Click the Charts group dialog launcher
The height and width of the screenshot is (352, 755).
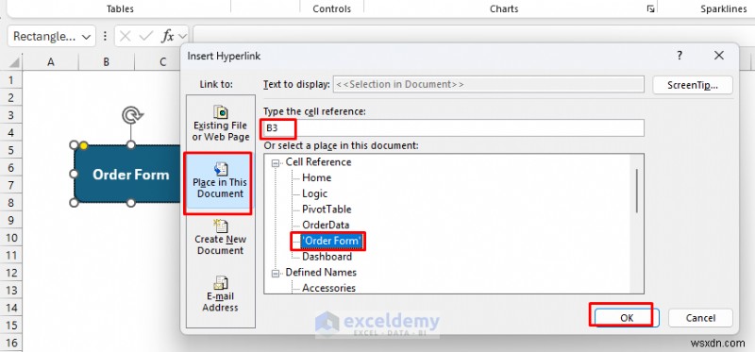pos(650,8)
